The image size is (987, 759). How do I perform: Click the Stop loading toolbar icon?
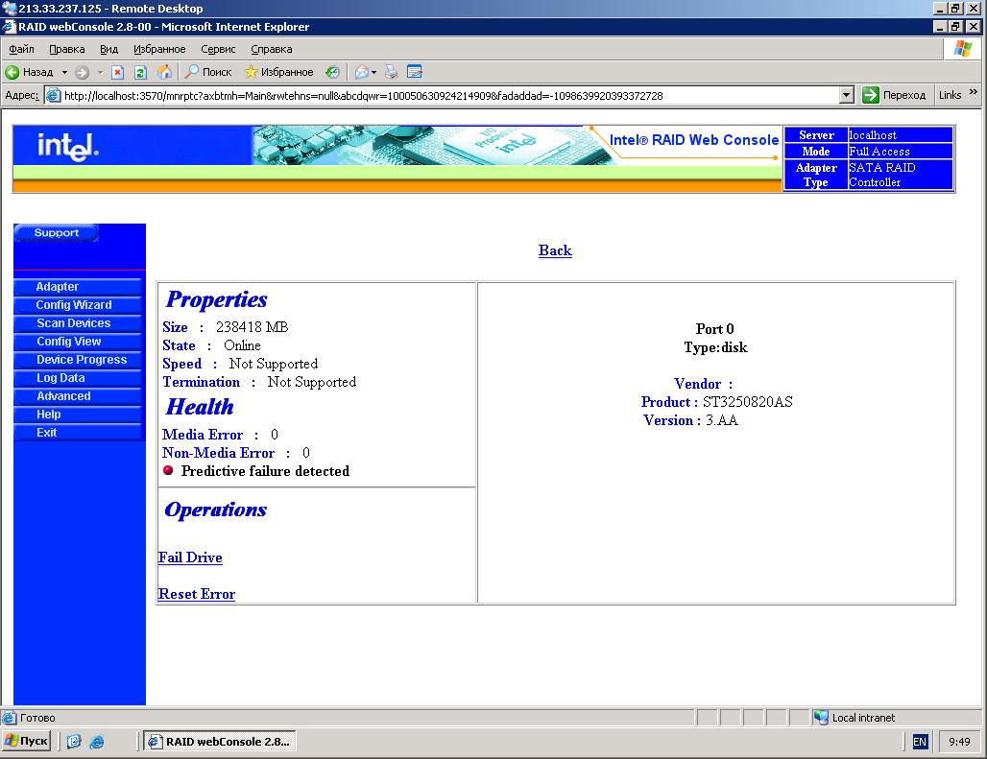[x=117, y=72]
